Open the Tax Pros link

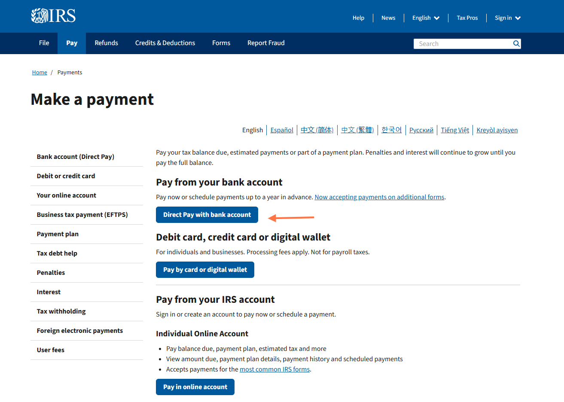[467, 18]
